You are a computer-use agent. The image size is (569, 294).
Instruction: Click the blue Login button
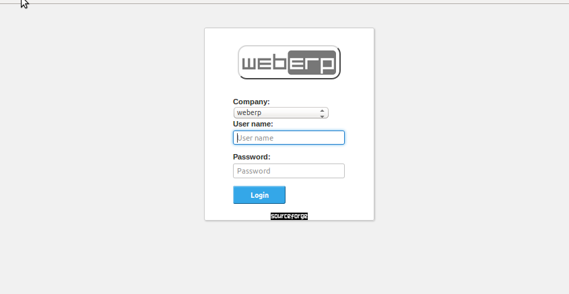coord(259,195)
